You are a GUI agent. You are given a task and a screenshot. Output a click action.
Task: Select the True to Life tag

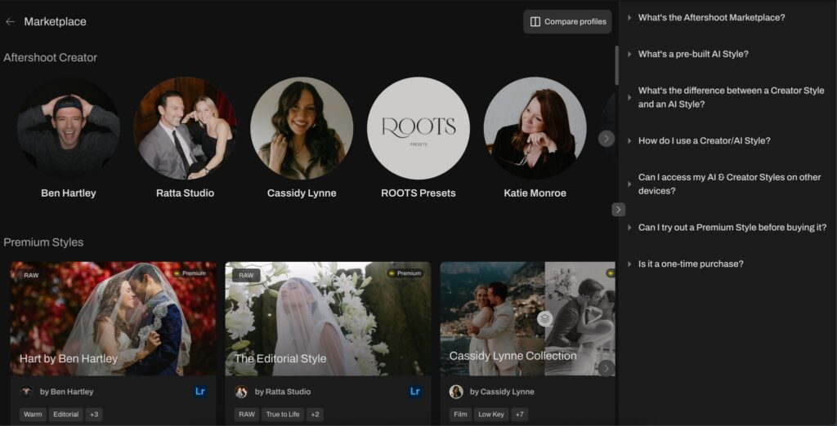(283, 415)
